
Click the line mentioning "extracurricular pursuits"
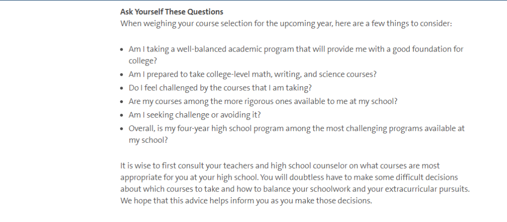click(295, 189)
